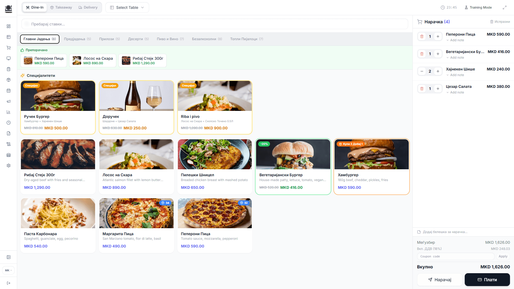
Task: Open the stacked layers icon in sidebar
Action: point(9,155)
